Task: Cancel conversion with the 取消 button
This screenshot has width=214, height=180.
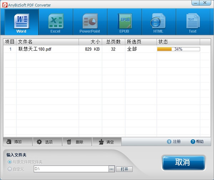Action: click(x=184, y=162)
